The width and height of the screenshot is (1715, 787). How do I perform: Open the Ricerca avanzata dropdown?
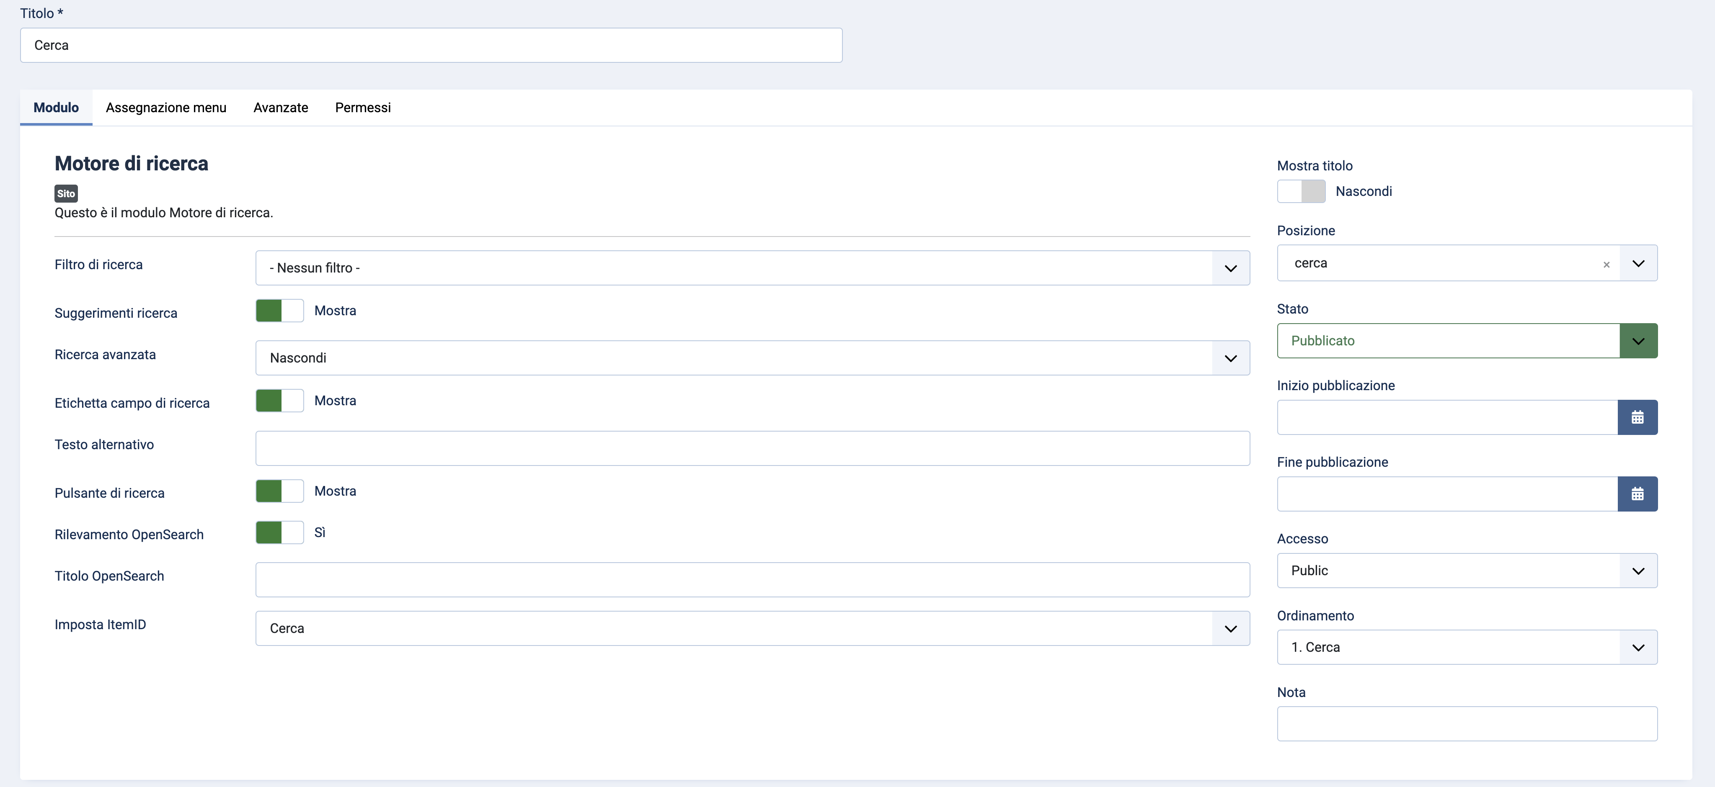coord(752,358)
